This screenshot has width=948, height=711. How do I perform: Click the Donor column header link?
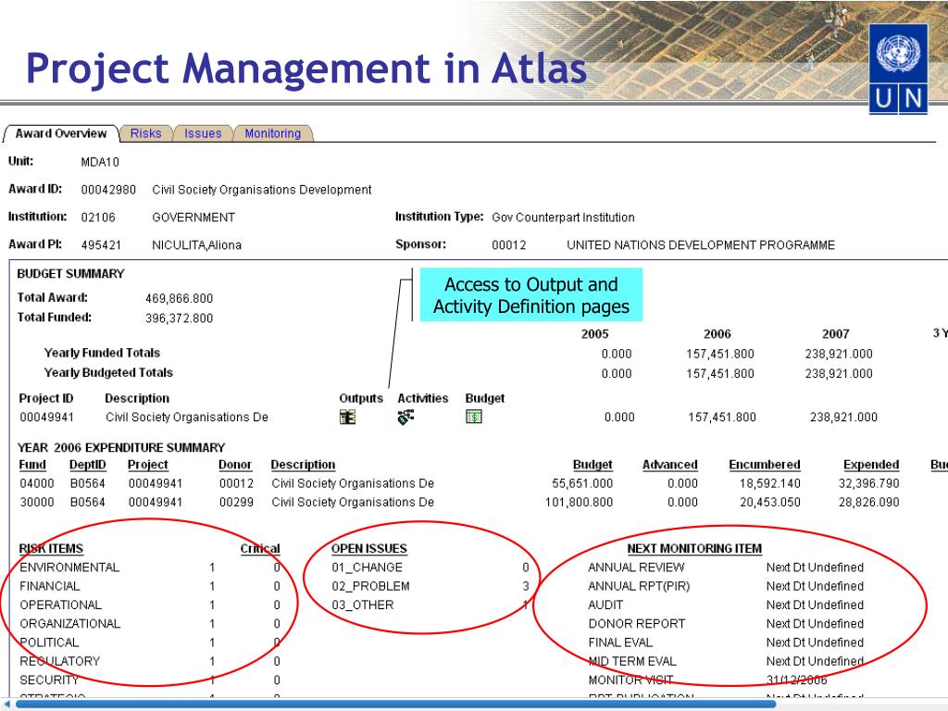(235, 465)
